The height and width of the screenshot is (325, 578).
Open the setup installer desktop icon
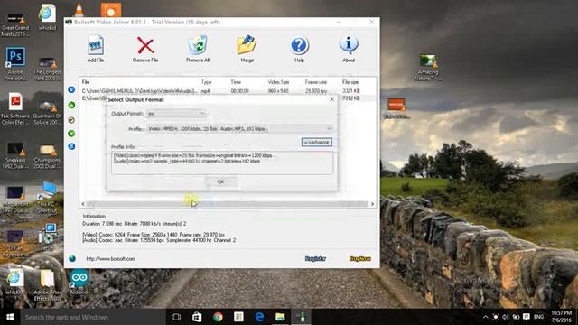48,234
